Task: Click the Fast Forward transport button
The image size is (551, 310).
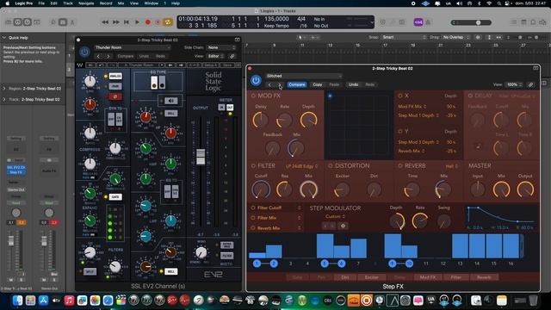Action: click(x=116, y=22)
